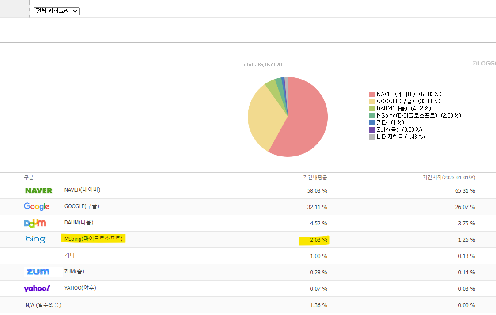Image resolution: width=496 pixels, height=315 pixels.
Task: Click YAHOO period-start value 0.03 %
Action: [x=466, y=289]
